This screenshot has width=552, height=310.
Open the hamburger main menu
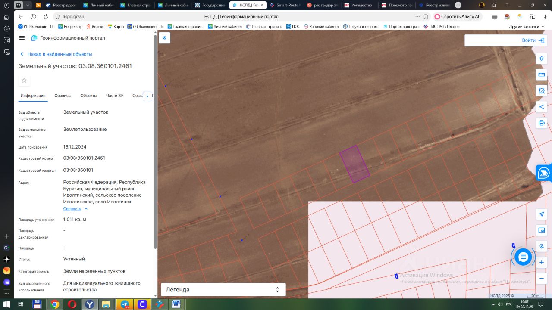22,38
